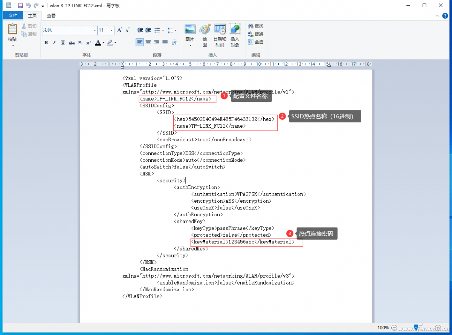Screen dimensions: 452x335
Task: Click the right indent marker on ruler
Action: pos(329,66)
